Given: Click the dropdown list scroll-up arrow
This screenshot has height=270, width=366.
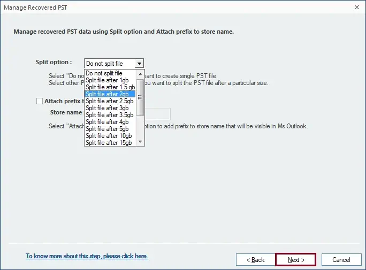Looking at the screenshot, I should tap(140, 74).
